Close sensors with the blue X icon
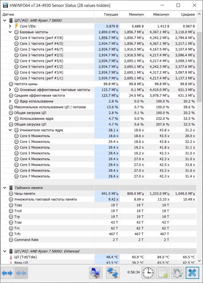The image size is (203, 283). coord(192,273)
